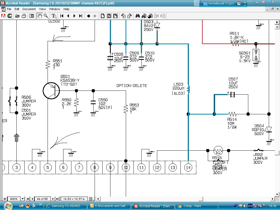The width and height of the screenshot is (280, 210).
Task: Go to first page in status bar
Action: 28,199
